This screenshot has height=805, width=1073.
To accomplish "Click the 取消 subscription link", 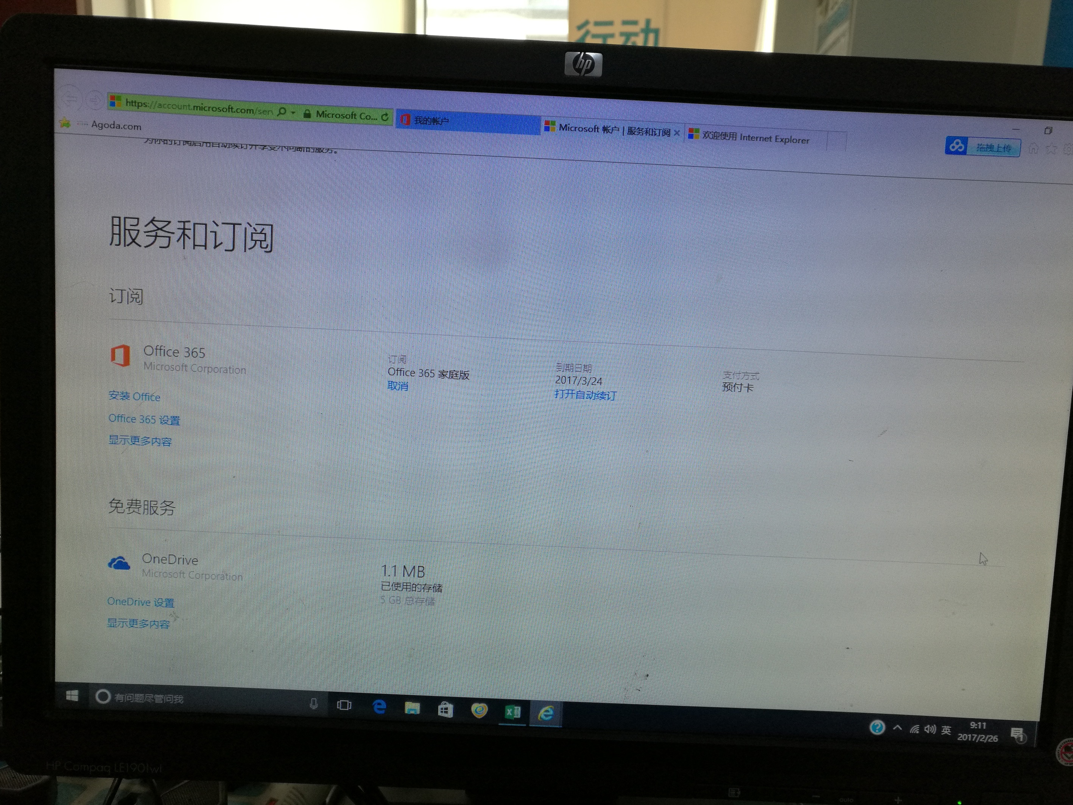I will (x=398, y=386).
